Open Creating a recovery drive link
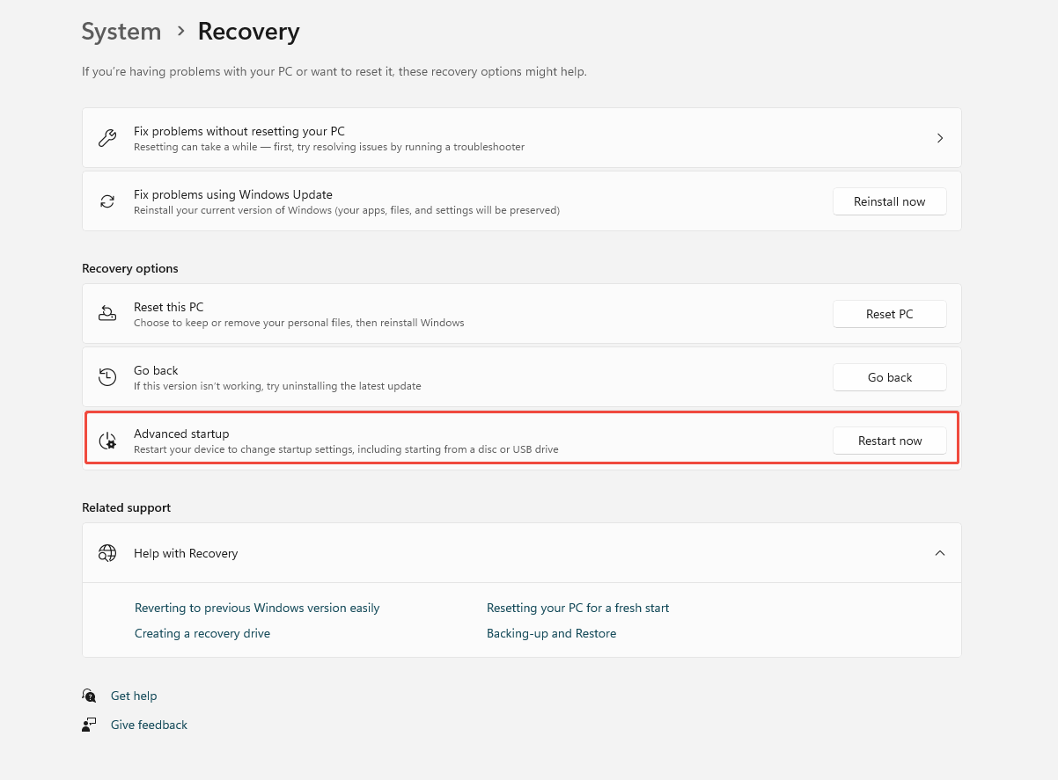 202,633
